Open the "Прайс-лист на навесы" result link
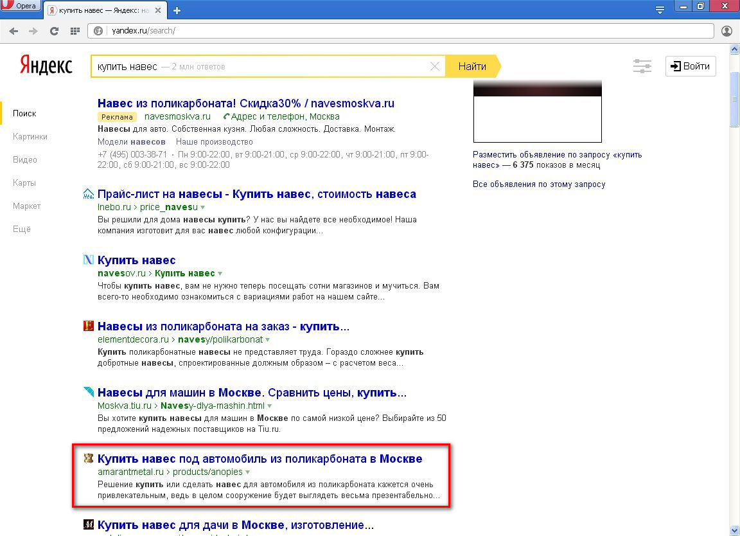The height and width of the screenshot is (536, 740). click(256, 194)
